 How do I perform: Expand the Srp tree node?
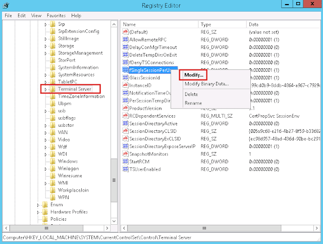point(46,25)
